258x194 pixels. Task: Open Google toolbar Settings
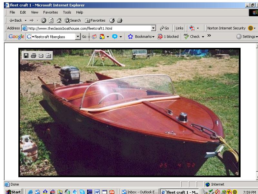(x=247, y=37)
